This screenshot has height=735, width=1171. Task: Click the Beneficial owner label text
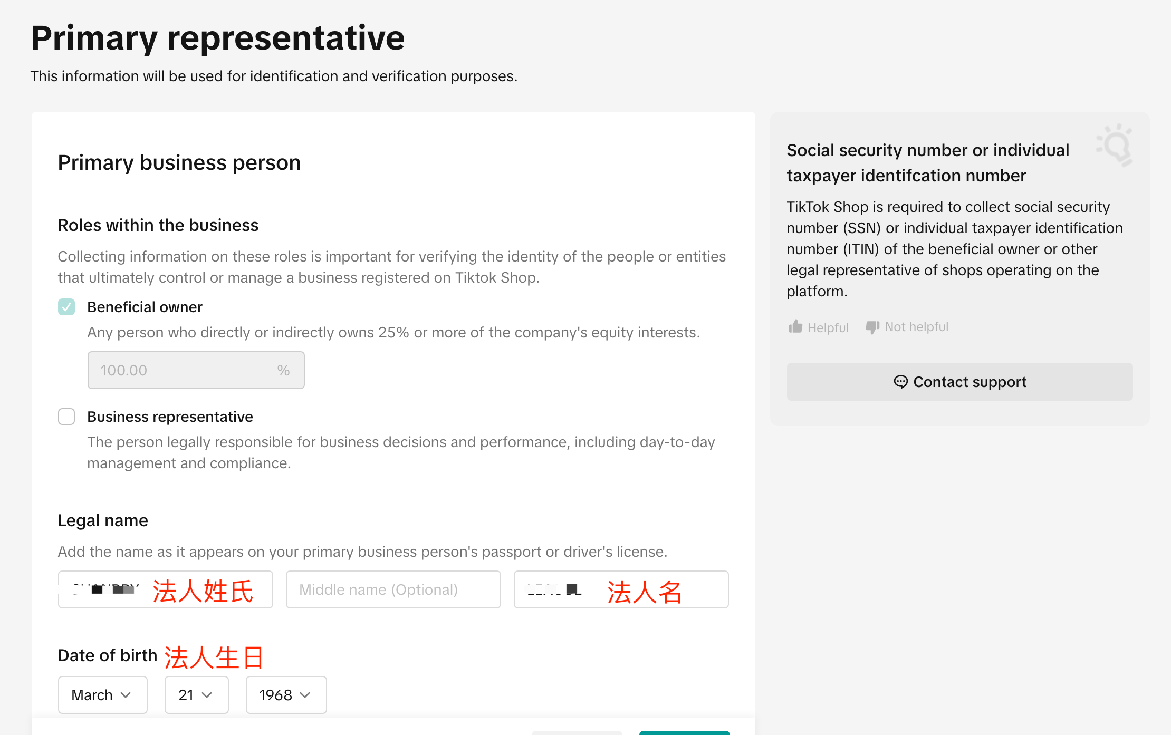[x=145, y=307]
